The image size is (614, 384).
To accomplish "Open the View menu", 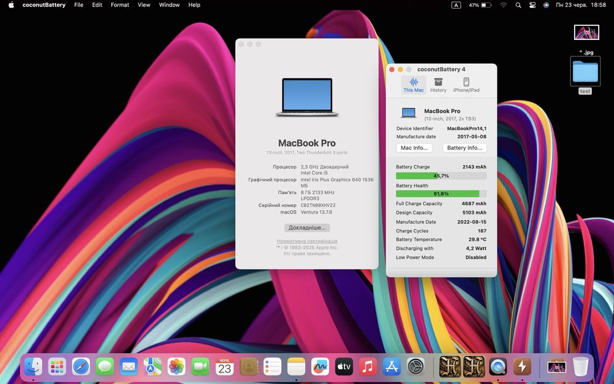I will click(x=144, y=5).
